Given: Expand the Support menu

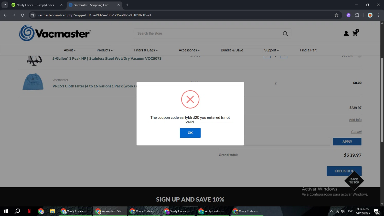Looking at the screenshot, I should (x=271, y=50).
